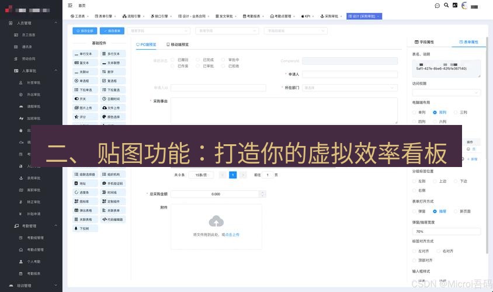This screenshot has width=493, height=292.
Task: Add a 代码编辑器 control
Action: click(113, 220)
